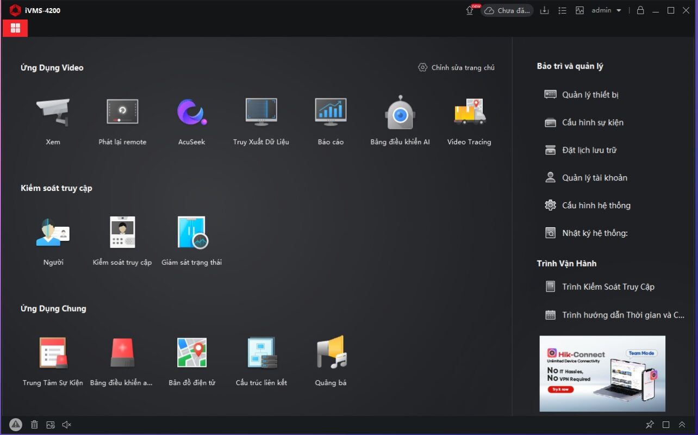
Task: Open the waveform monitor icon beside admin
Action: pos(579,10)
